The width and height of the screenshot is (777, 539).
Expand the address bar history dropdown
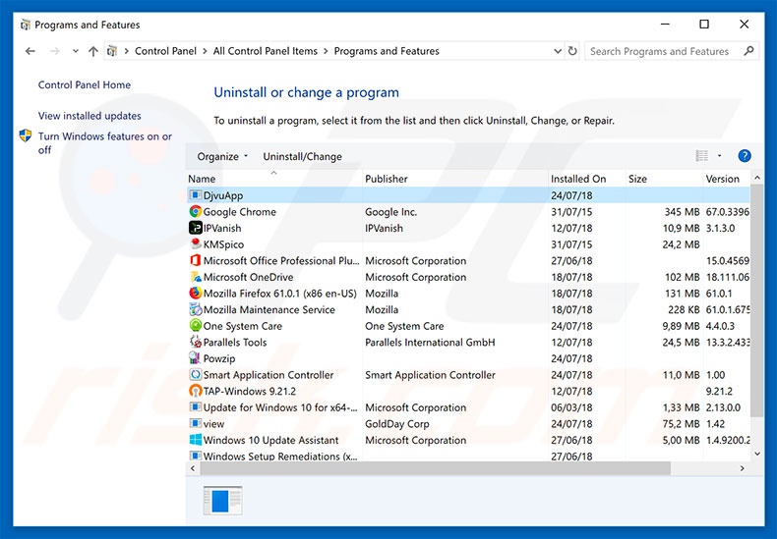point(558,51)
